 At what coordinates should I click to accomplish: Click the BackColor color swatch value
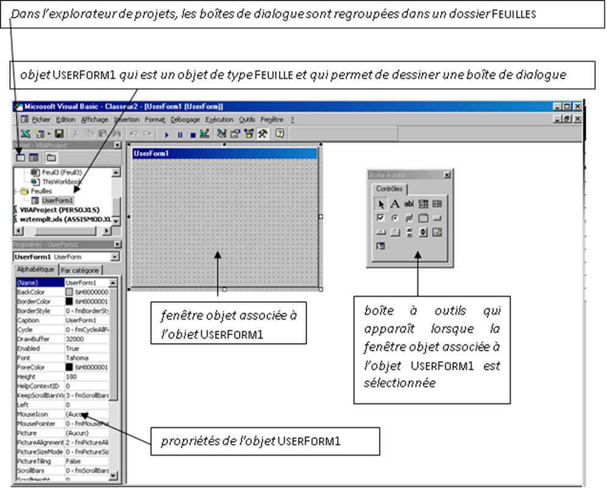[x=69, y=292]
